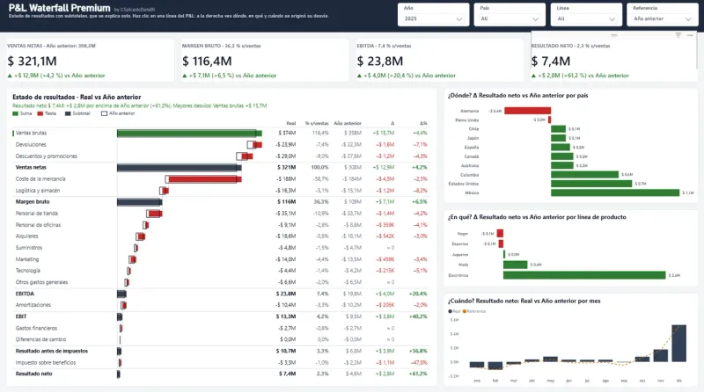Select the Descuentos y promociones row
The width and height of the screenshot is (704, 392).
coord(220,156)
